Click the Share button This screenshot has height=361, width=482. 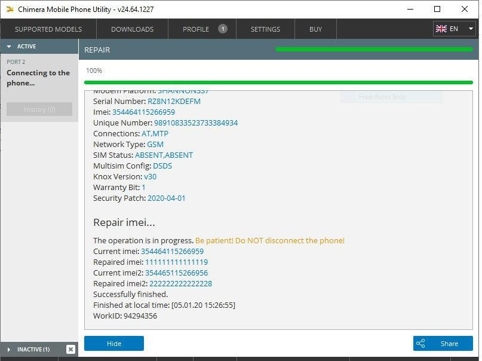point(443,344)
